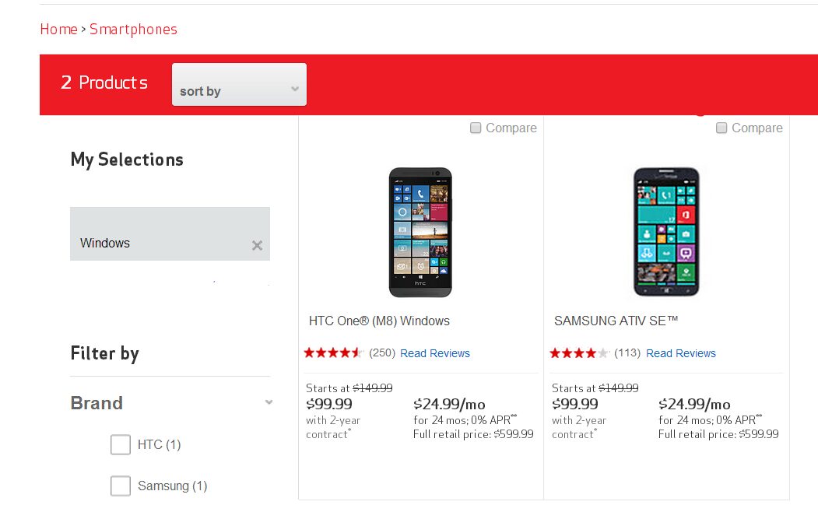Open the Samsung ATIV SE phone image
Viewport: 818px width, 505px height.
point(666,232)
